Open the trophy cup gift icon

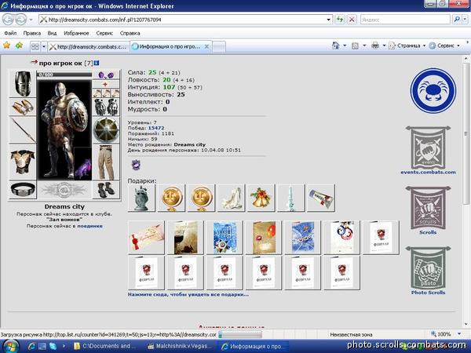coord(141,198)
